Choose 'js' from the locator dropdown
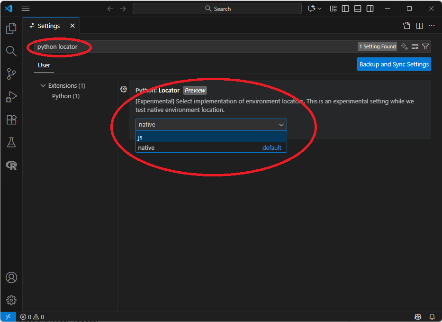 [211, 137]
